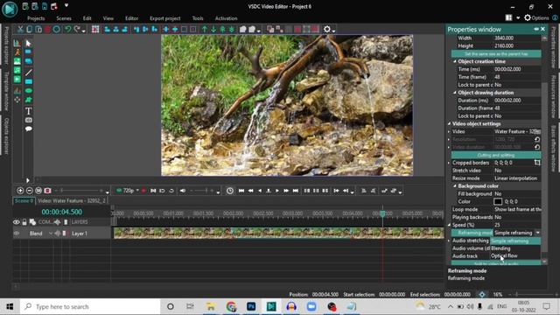This screenshot has width=560, height=315.
Task: Select the Rectangle shape tool
Action: (x=28, y=81)
